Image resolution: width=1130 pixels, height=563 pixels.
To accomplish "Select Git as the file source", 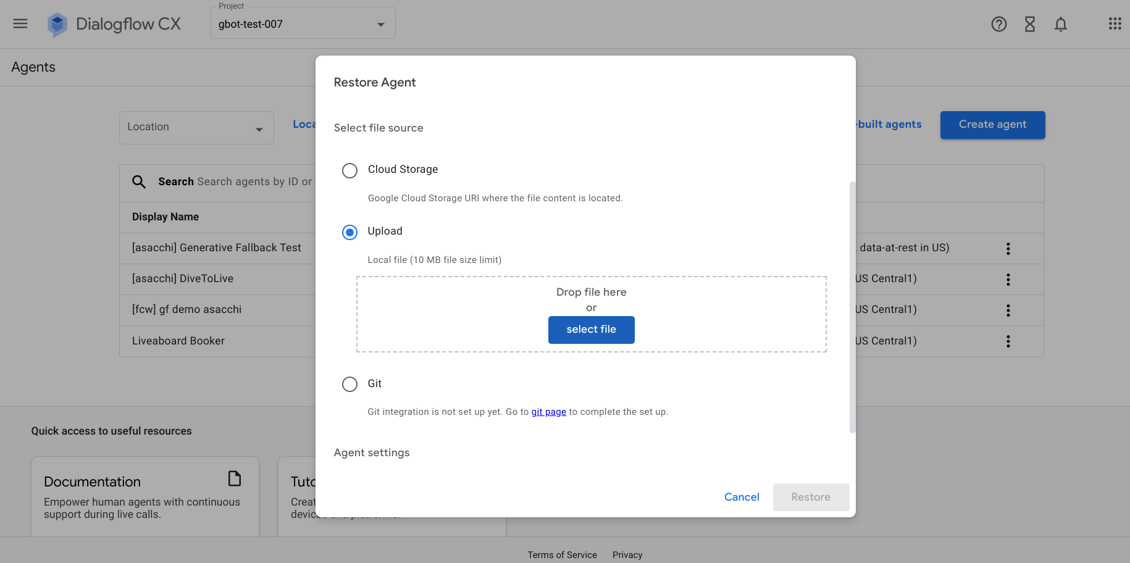I will (350, 384).
